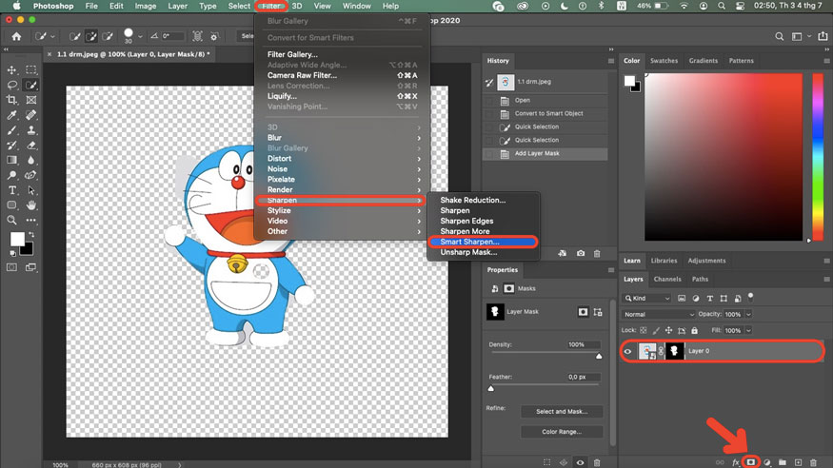The width and height of the screenshot is (833, 468).
Task: Click the Add layer mask icon
Action: coord(750,461)
